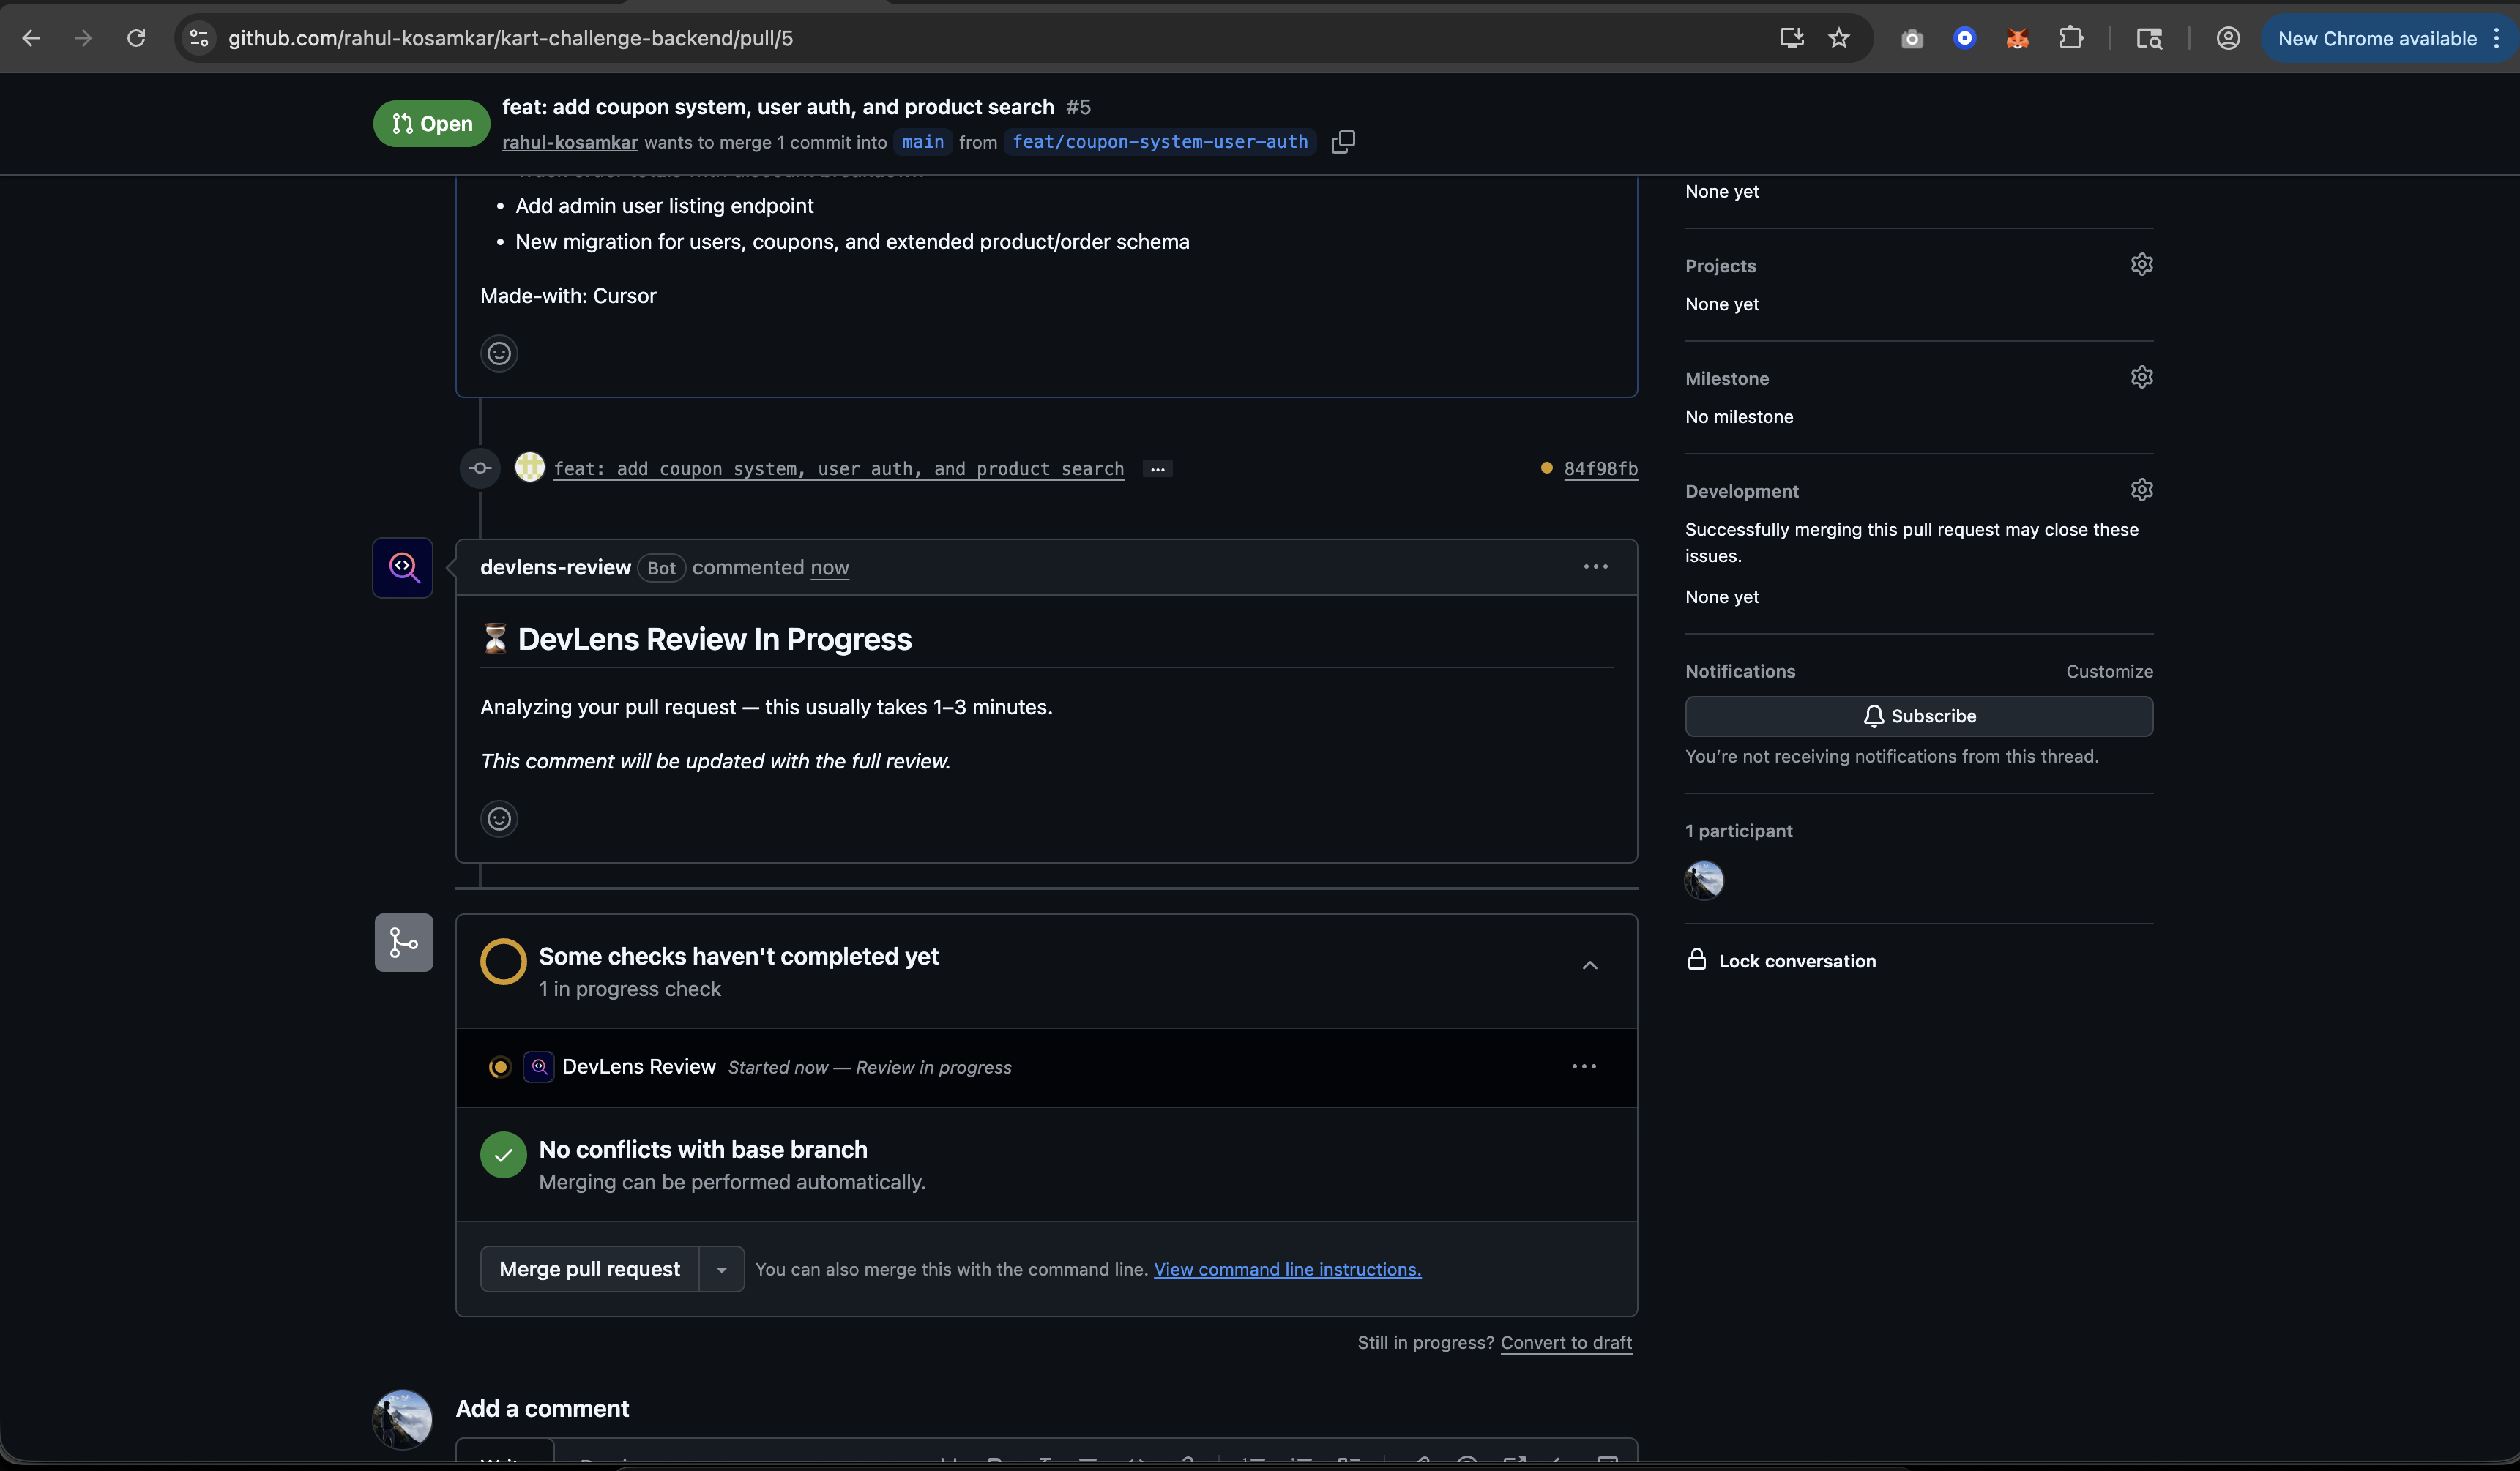Click the "1 participant" label

click(1739, 831)
